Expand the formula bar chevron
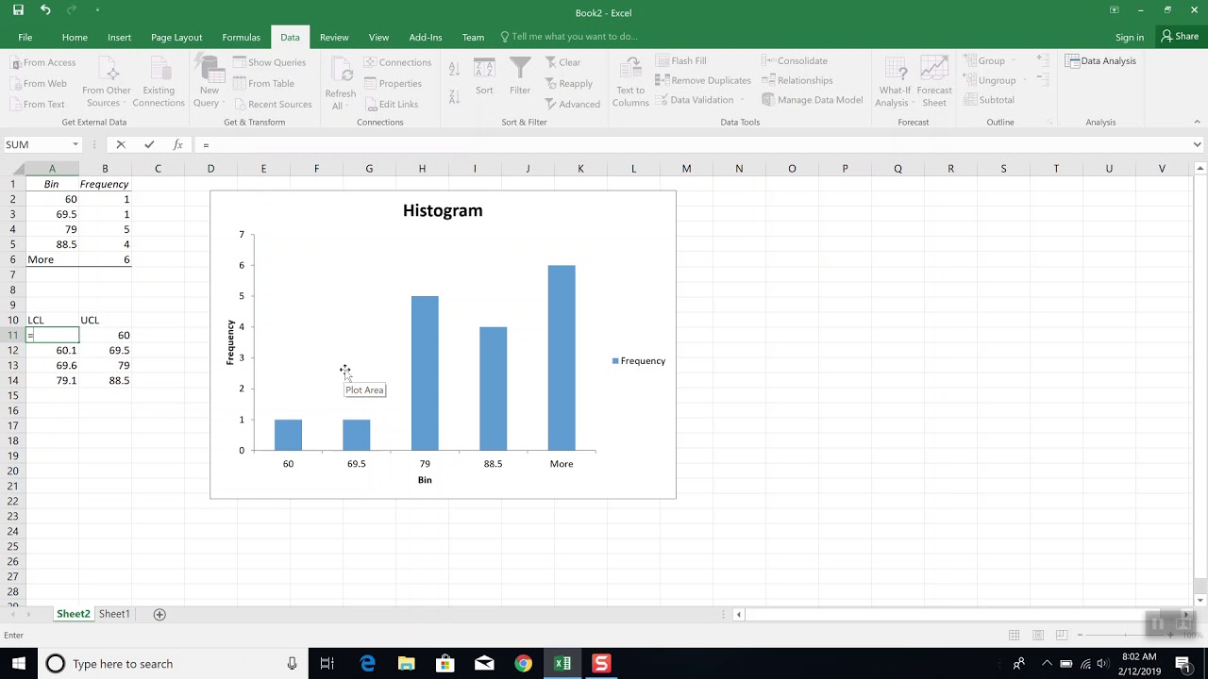 pos(1197,144)
